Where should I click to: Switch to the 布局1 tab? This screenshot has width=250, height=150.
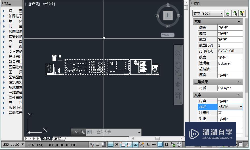[x=58, y=139]
